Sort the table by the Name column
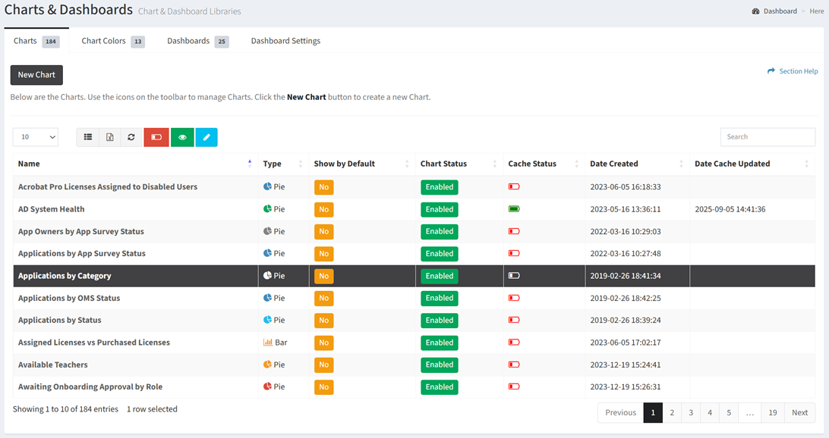Screen dimensions: 829x438 pos(29,164)
